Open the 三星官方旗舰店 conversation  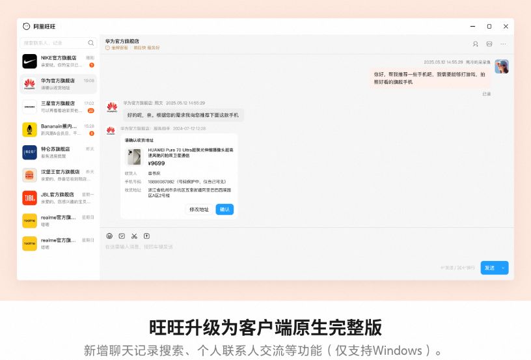pos(59,107)
